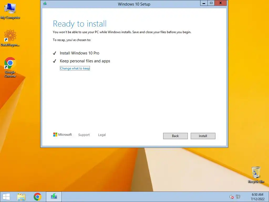
Task: Open clock showing 6:50 AM
Action: 257,197
